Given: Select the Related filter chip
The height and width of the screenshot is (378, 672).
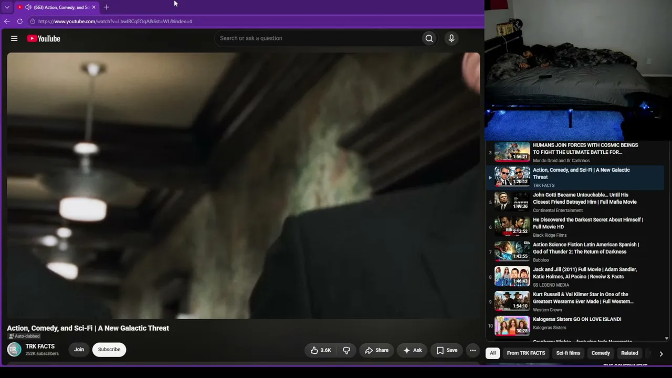Looking at the screenshot, I should tap(629, 353).
